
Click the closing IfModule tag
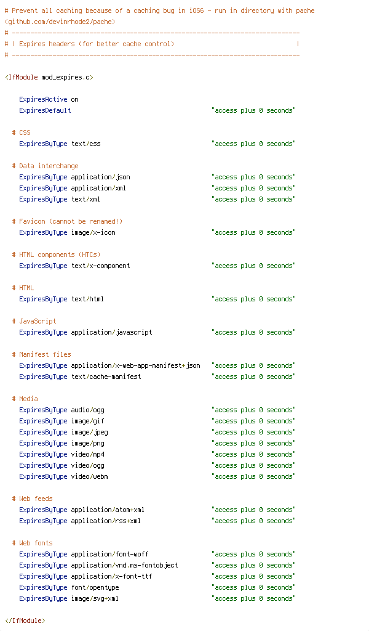pos(25,621)
